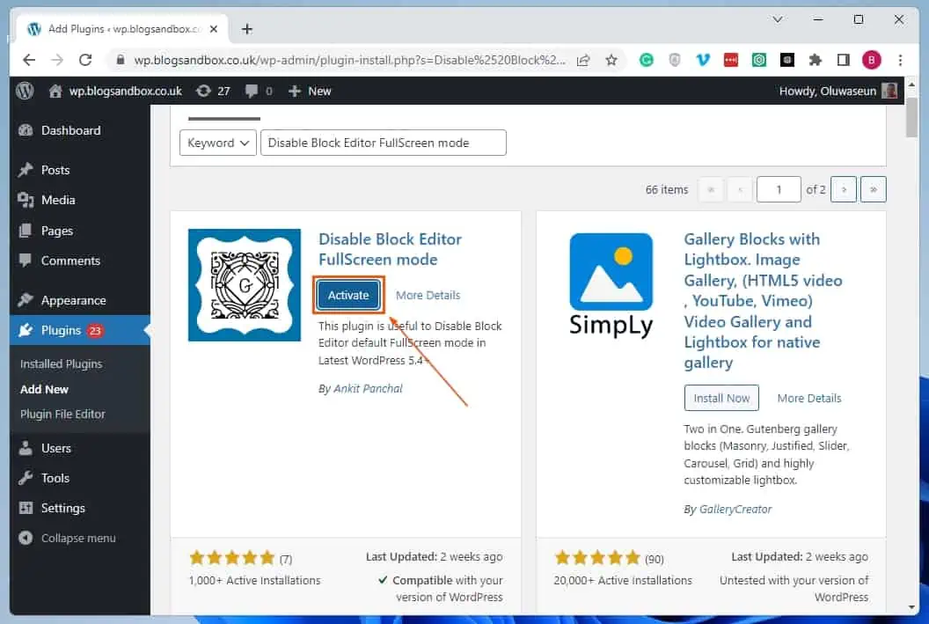Reload the current page

tap(85, 60)
